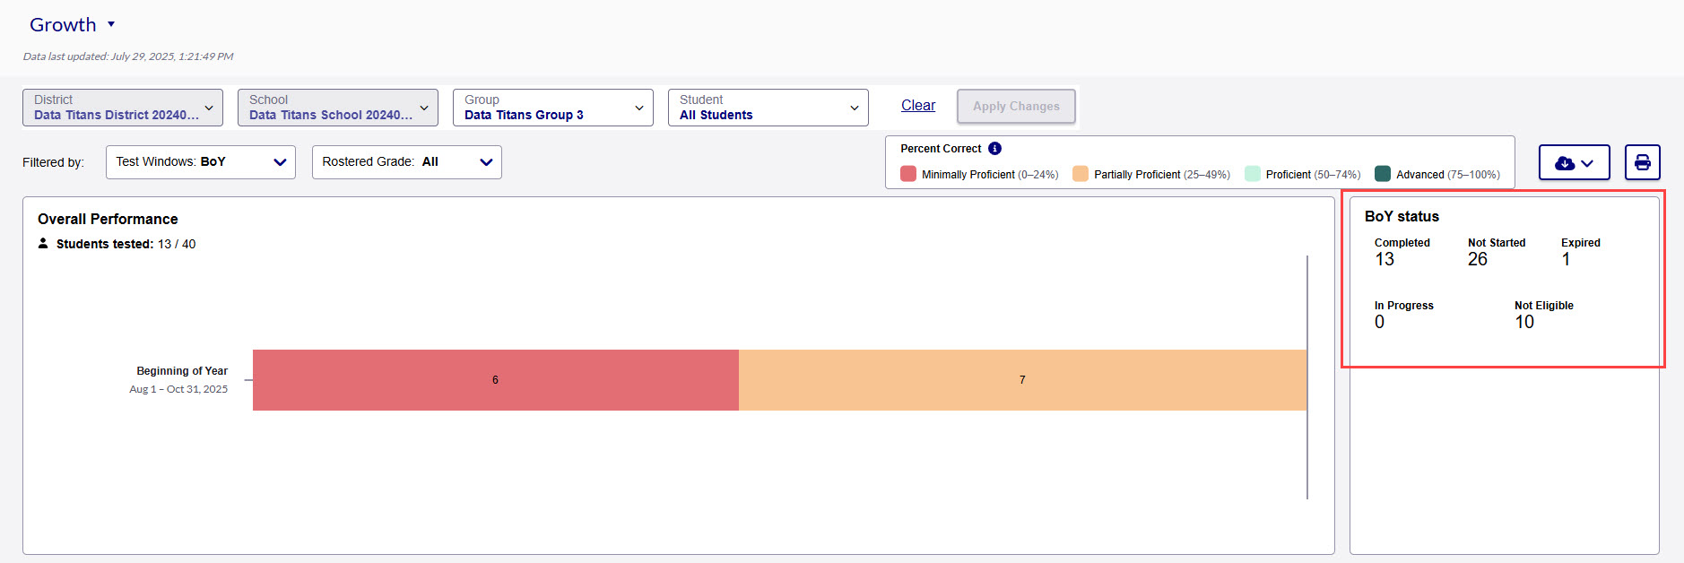The image size is (1684, 563).
Task: Click the students tested person icon
Action: point(43,243)
